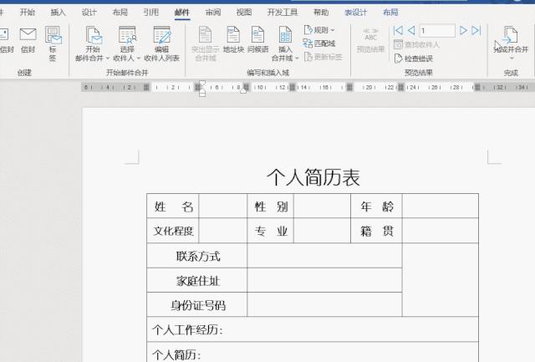The width and height of the screenshot is (535, 362).
Task: Open the 开发工具 tab
Action: (283, 13)
